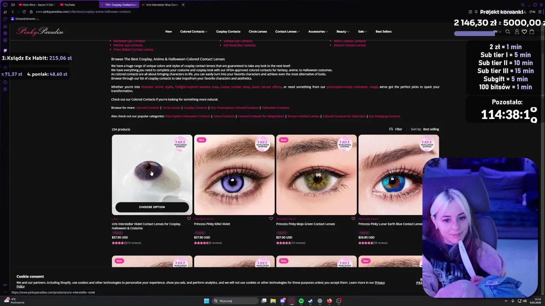Open Circle Lenses menu item
545x306 pixels.
[x=258, y=31]
